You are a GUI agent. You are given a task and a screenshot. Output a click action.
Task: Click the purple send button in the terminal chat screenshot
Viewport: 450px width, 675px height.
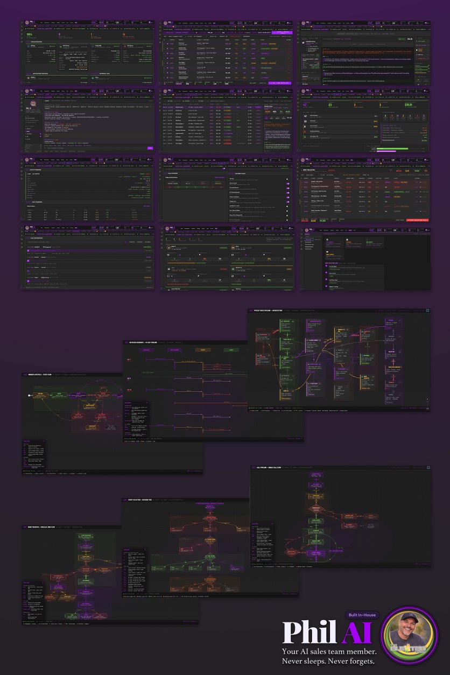pos(150,147)
